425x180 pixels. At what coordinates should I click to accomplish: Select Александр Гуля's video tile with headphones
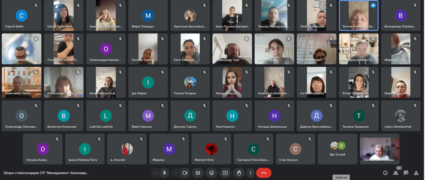(x=232, y=49)
